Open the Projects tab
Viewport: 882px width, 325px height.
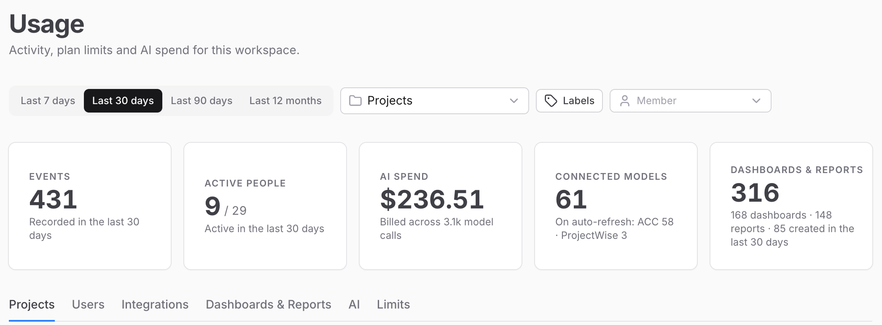32,304
